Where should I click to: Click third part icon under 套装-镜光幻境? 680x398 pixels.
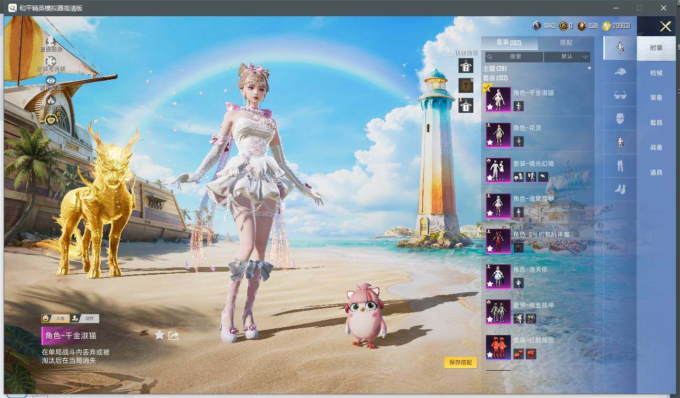click(544, 177)
